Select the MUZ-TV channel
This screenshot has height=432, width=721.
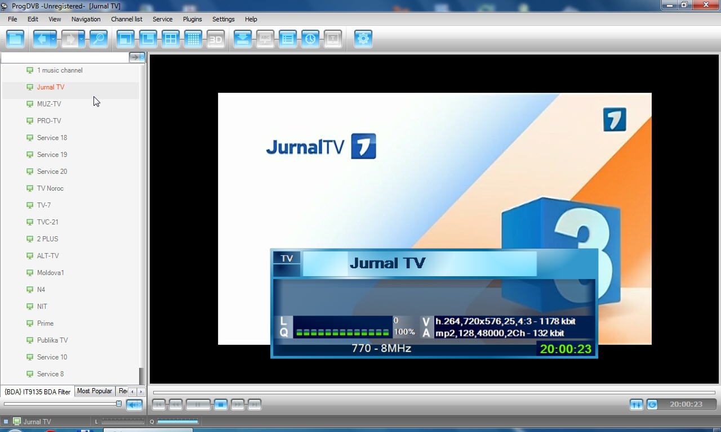[x=49, y=104]
